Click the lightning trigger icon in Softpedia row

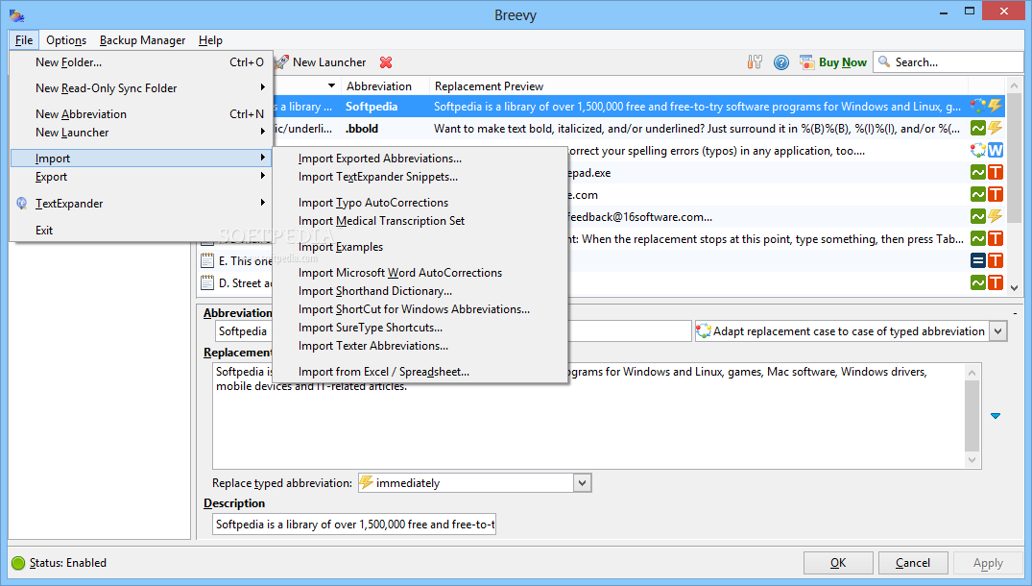click(x=996, y=106)
